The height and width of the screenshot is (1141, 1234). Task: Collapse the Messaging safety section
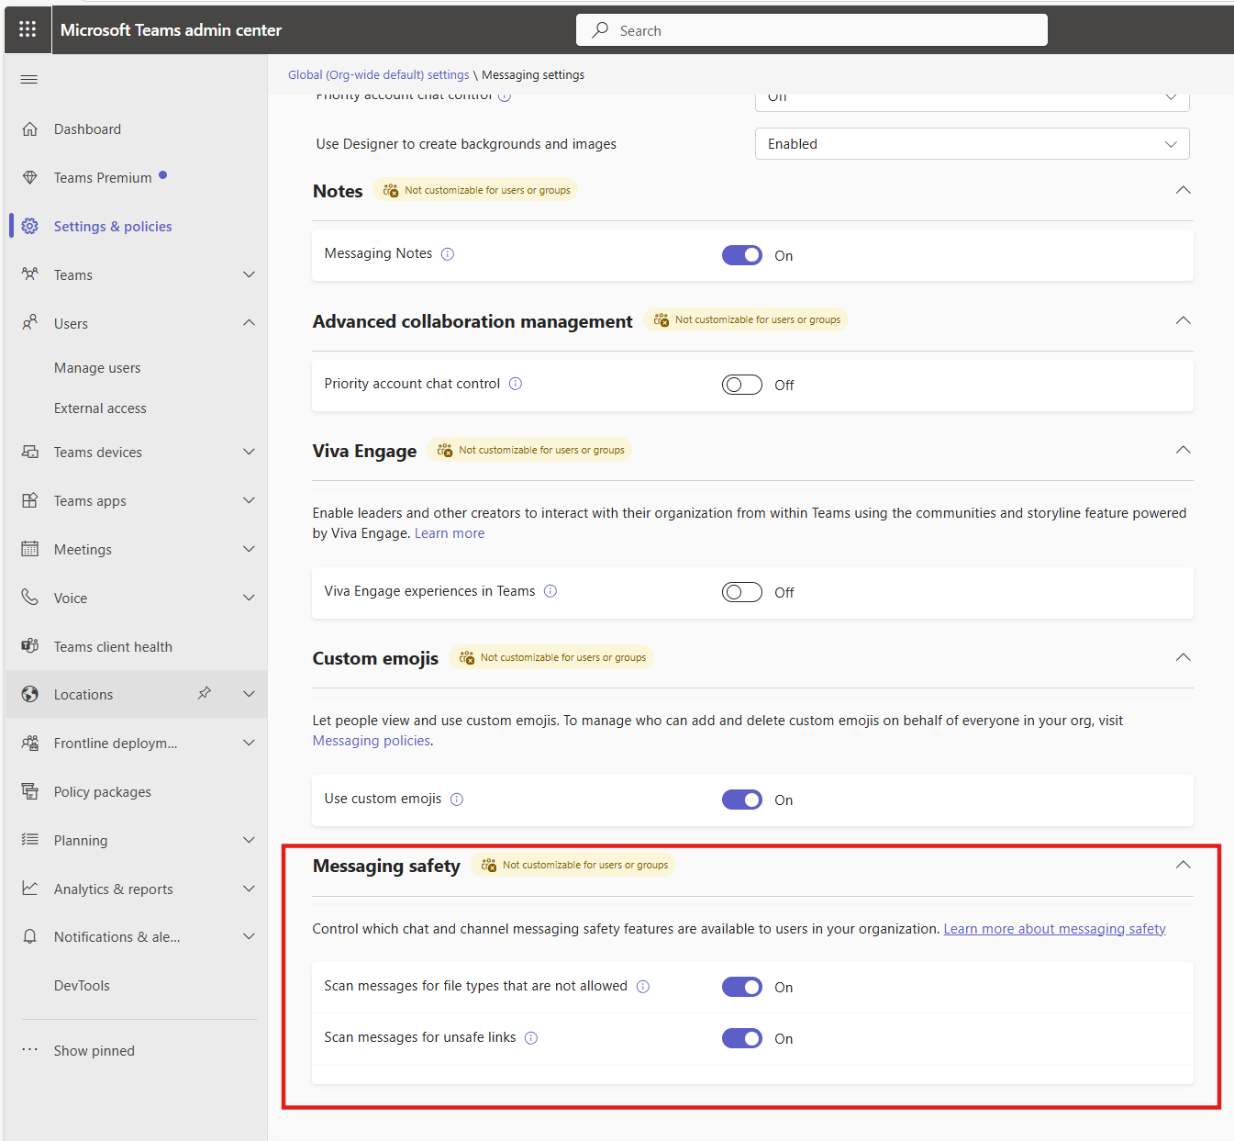pyautogui.click(x=1184, y=865)
